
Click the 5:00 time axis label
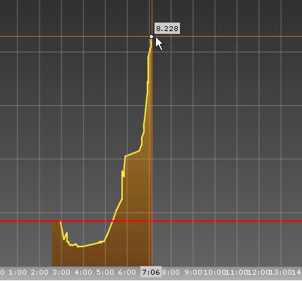tap(105, 273)
